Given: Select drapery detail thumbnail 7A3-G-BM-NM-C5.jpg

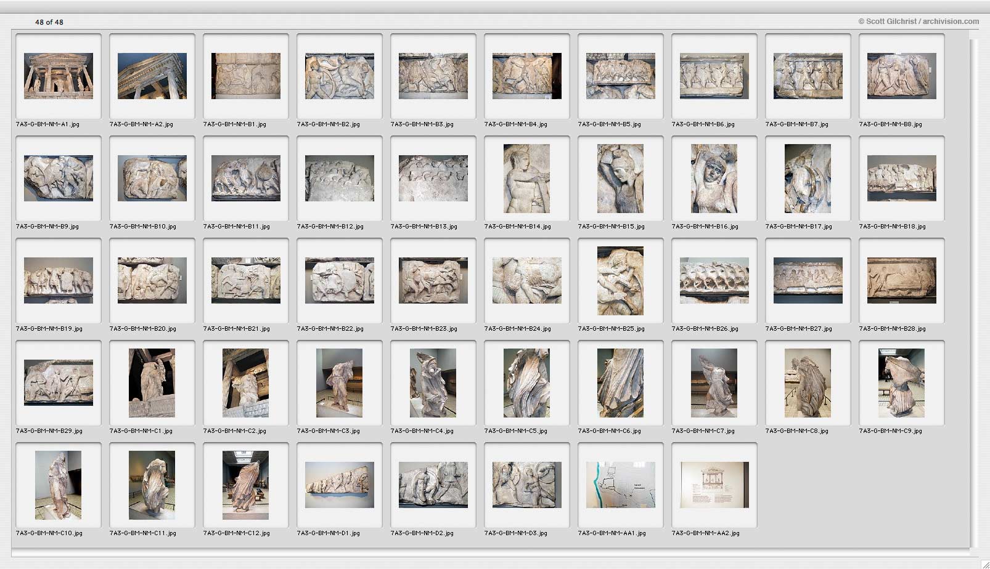Looking at the screenshot, I should [527, 383].
